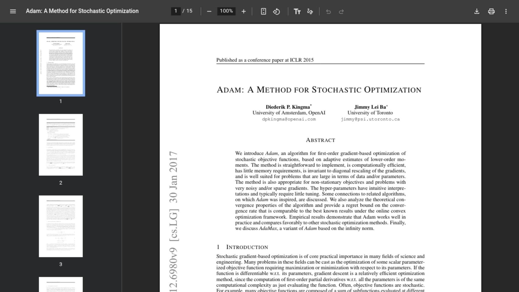Select the add text annotation tool
The image size is (519, 292).
[297, 11]
